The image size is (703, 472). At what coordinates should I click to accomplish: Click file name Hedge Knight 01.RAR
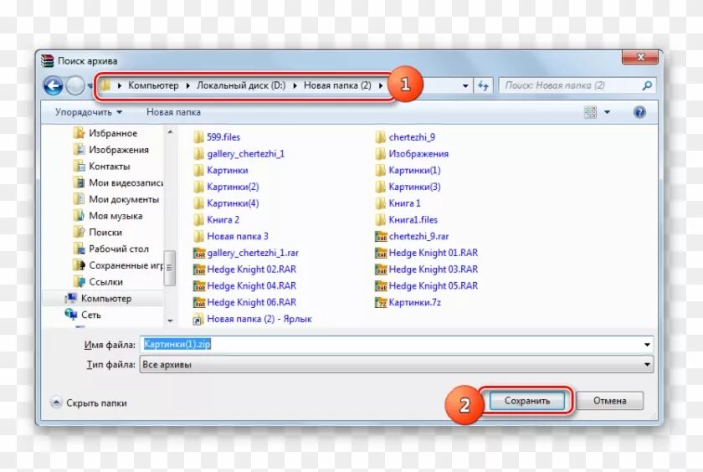(x=434, y=253)
